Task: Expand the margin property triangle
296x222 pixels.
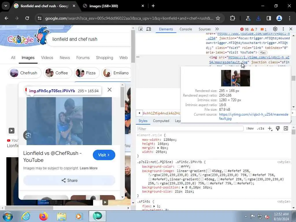Action: [x=158, y=148]
